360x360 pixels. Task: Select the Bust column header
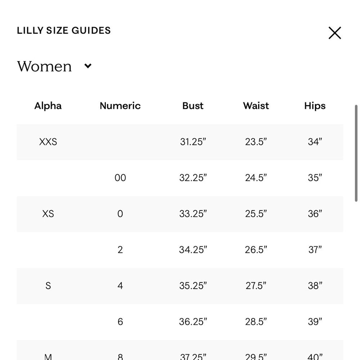pos(193,106)
